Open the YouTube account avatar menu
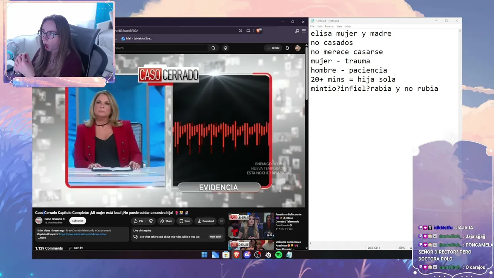Viewport: 494px width, 278px height. click(298, 48)
